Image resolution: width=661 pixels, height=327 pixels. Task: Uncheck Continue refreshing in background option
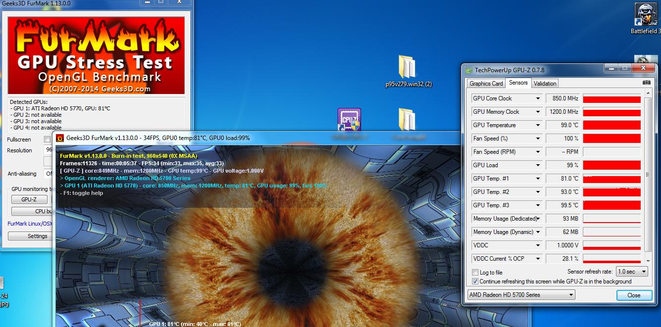[475, 281]
